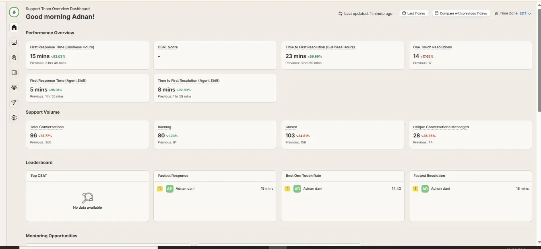Click the Fastest Response card header

point(215,176)
